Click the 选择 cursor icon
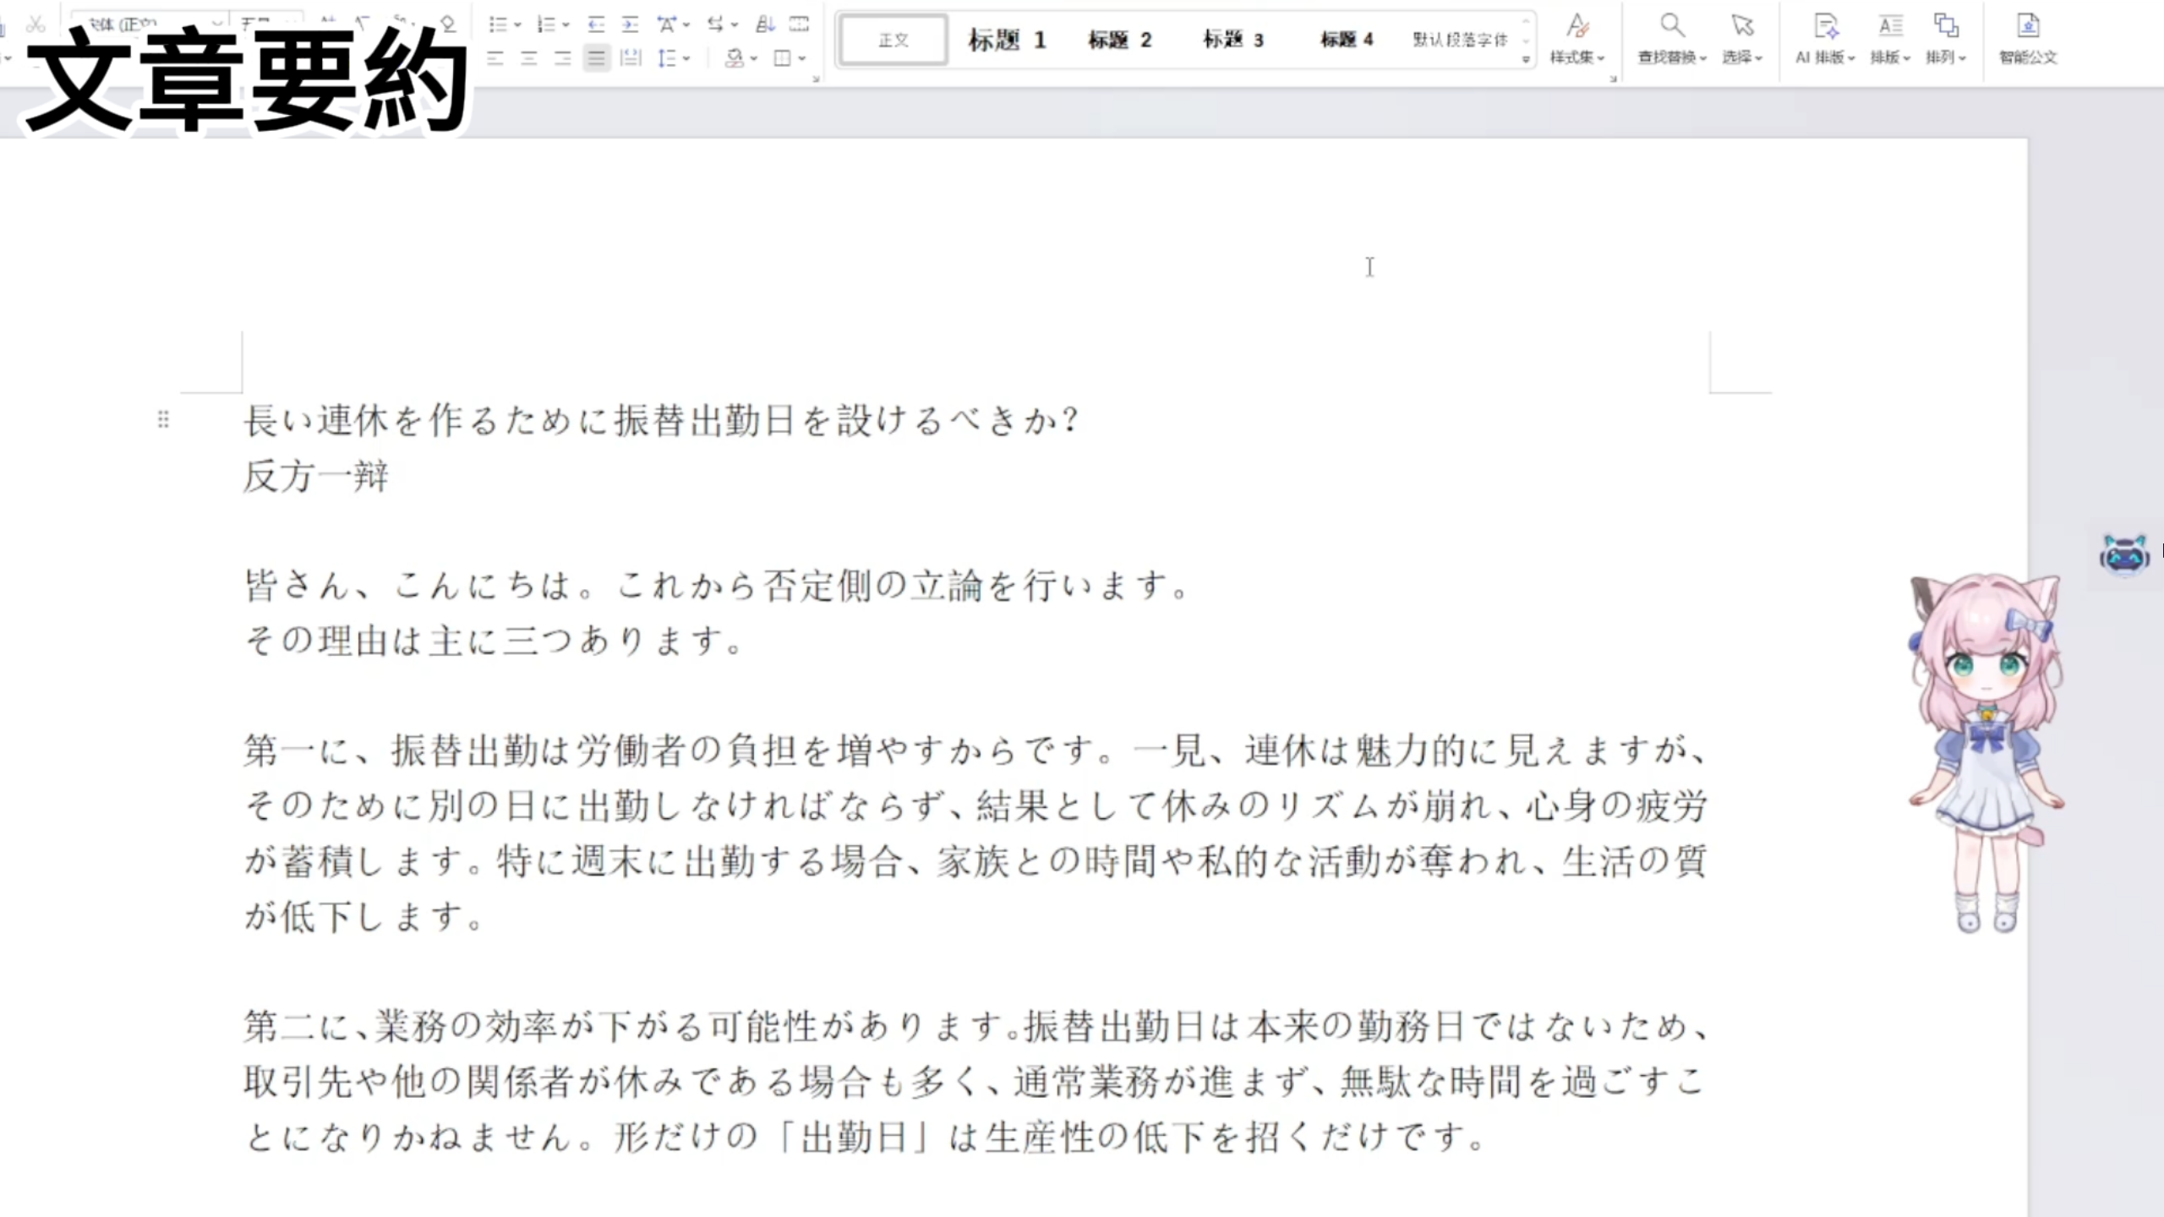This screenshot has height=1217, width=2164. tap(1742, 25)
